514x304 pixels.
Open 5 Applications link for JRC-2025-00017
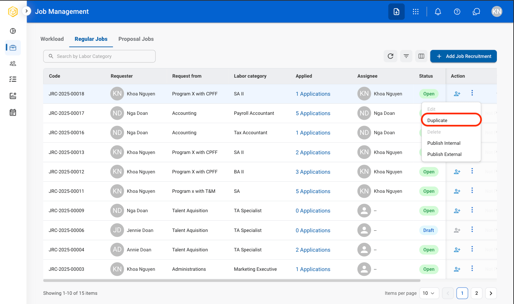(313, 113)
